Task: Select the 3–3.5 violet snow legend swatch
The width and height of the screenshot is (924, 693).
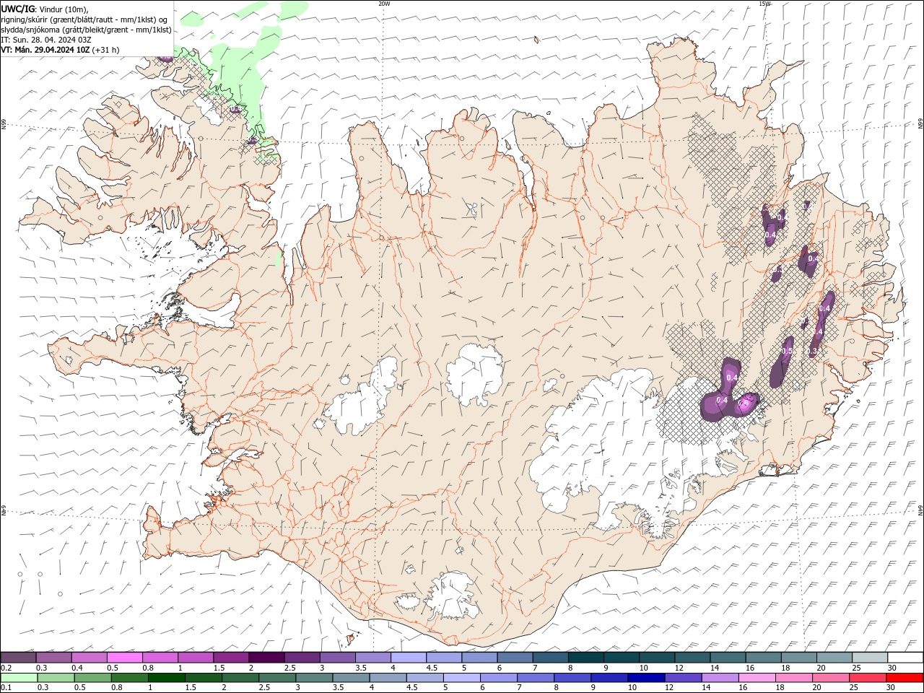Action: click(x=337, y=658)
